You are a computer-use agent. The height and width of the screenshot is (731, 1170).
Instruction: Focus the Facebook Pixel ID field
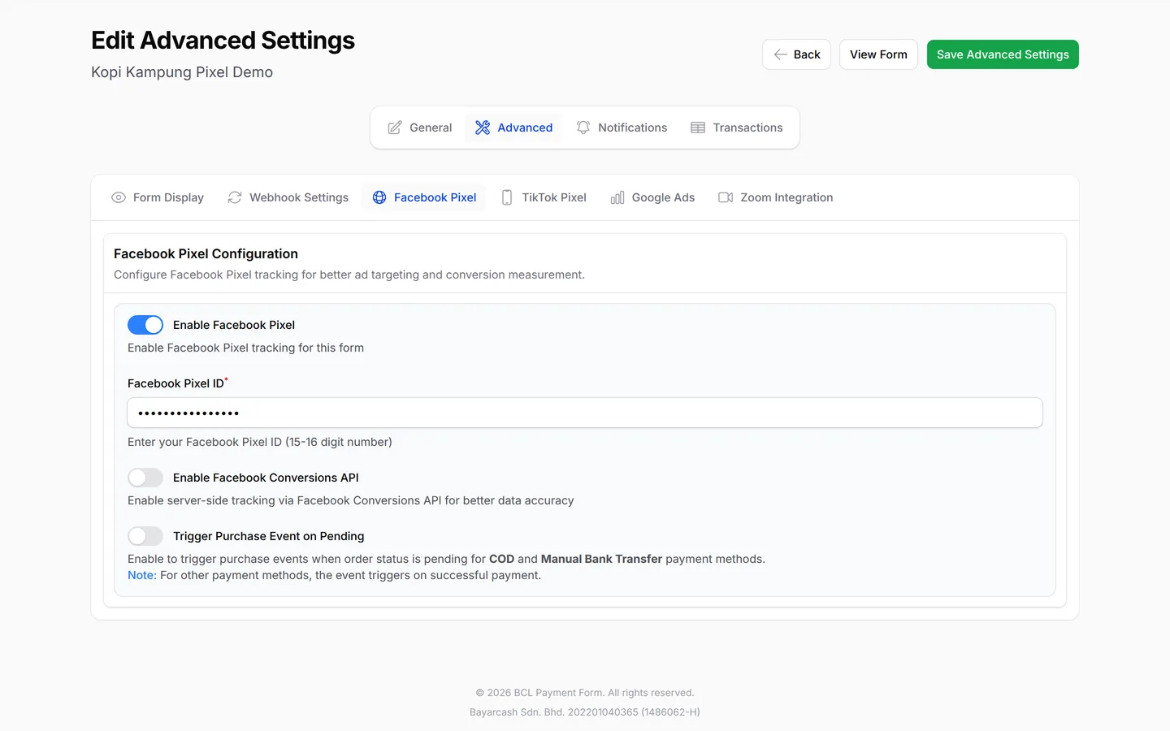pos(585,413)
